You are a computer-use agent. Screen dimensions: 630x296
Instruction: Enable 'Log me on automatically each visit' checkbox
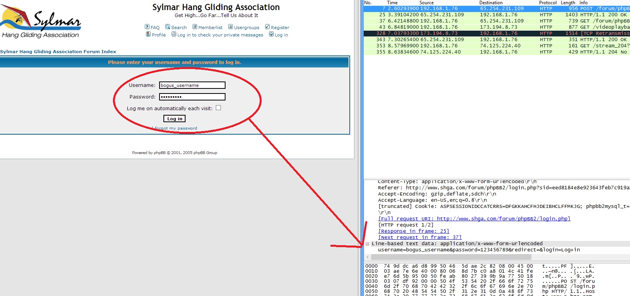pos(219,108)
